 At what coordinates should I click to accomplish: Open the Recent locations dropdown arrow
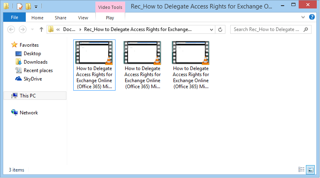33,29
